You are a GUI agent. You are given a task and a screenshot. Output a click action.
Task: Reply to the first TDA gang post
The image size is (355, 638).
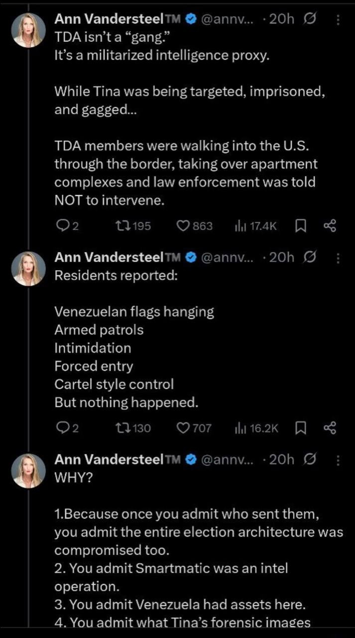tap(62, 226)
